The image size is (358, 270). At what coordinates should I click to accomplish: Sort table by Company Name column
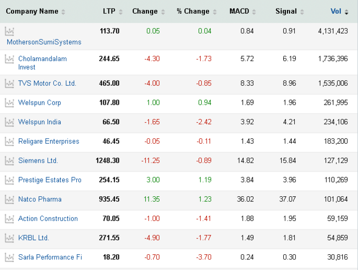coord(35,12)
